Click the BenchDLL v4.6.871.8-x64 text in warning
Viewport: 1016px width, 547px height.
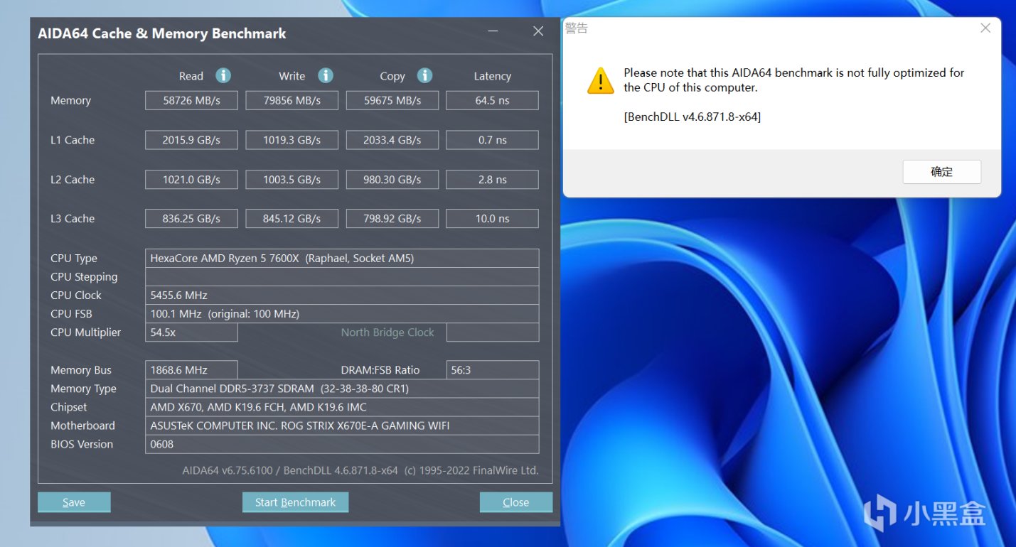[692, 117]
